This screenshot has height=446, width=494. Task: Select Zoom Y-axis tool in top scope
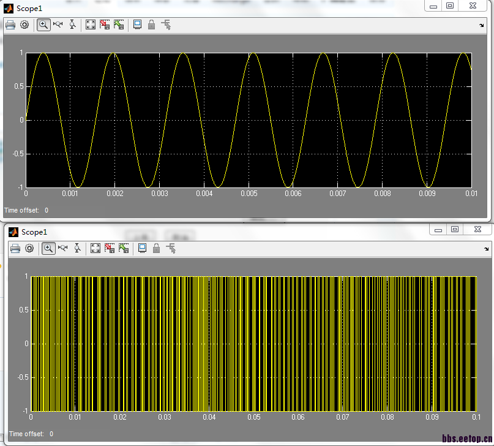click(x=73, y=25)
